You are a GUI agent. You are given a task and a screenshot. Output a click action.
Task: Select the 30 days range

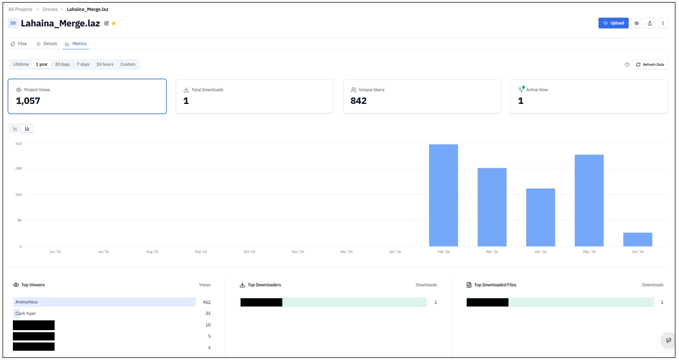[x=62, y=64]
